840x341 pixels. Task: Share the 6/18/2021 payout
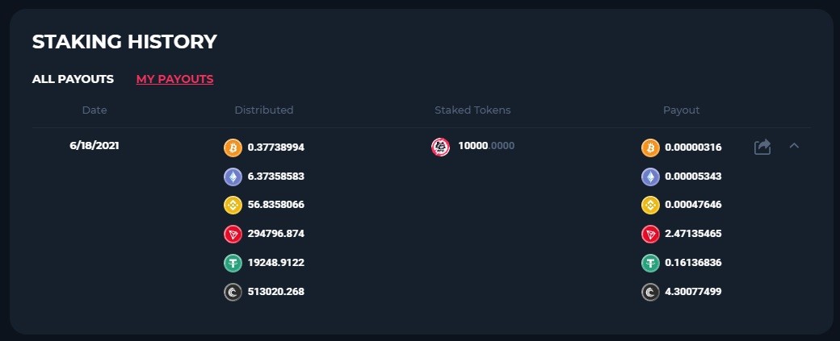[762, 147]
